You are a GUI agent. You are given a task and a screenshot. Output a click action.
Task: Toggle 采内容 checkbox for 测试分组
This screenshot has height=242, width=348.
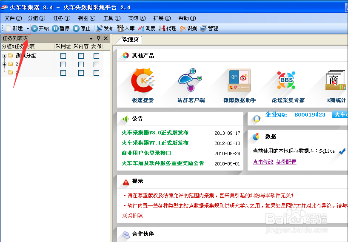pyautogui.click(x=81, y=56)
